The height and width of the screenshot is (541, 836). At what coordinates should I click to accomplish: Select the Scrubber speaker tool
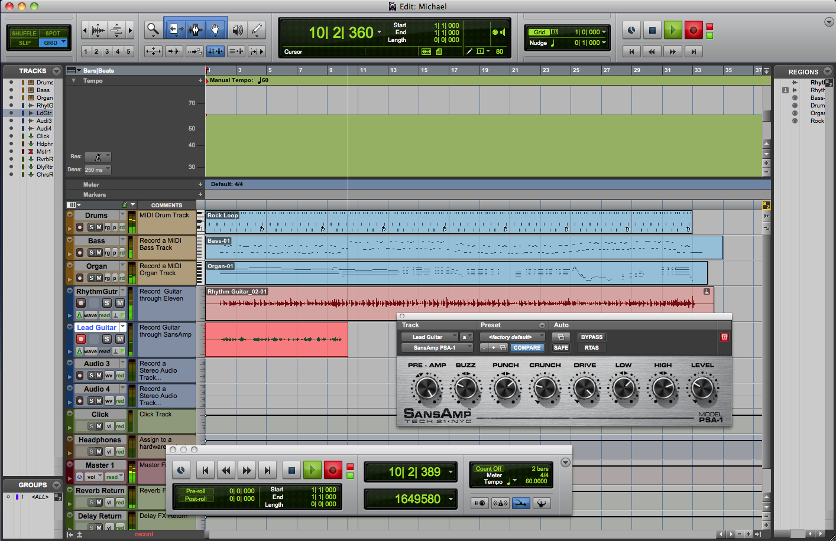coord(238,29)
